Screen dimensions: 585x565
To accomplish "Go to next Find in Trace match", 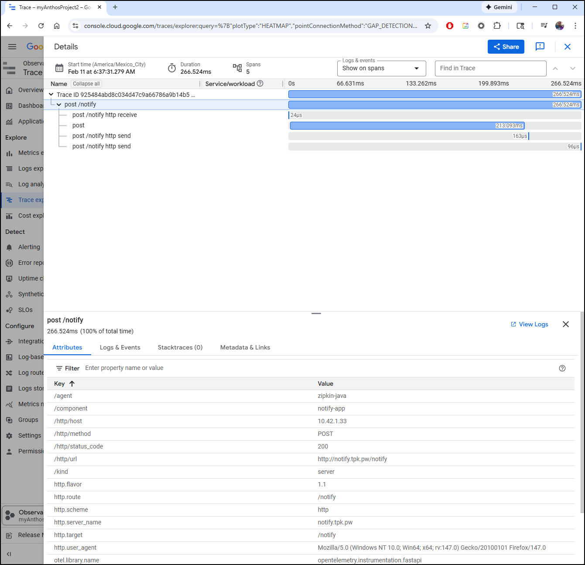I will (573, 68).
